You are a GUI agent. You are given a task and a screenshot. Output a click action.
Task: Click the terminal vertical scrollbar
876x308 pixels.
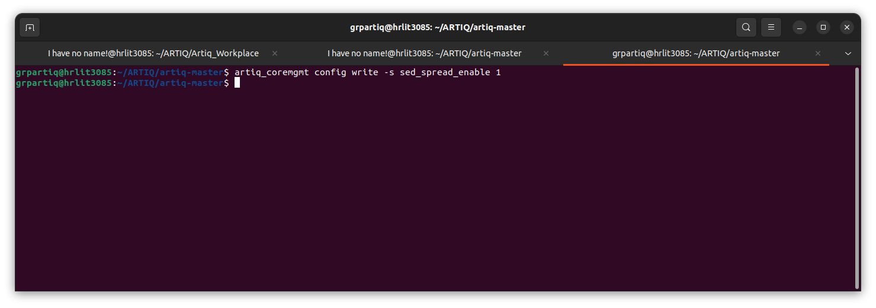pyautogui.click(x=857, y=178)
